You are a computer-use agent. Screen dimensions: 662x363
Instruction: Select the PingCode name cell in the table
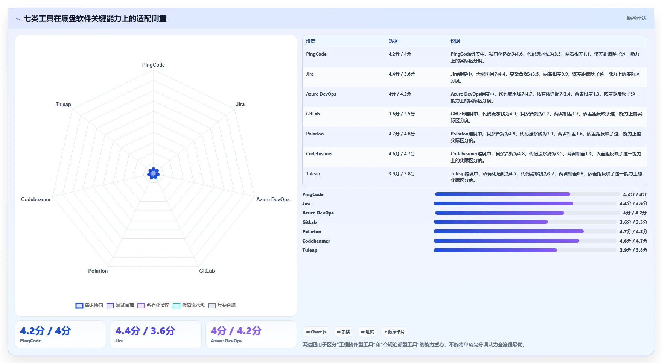click(x=316, y=54)
